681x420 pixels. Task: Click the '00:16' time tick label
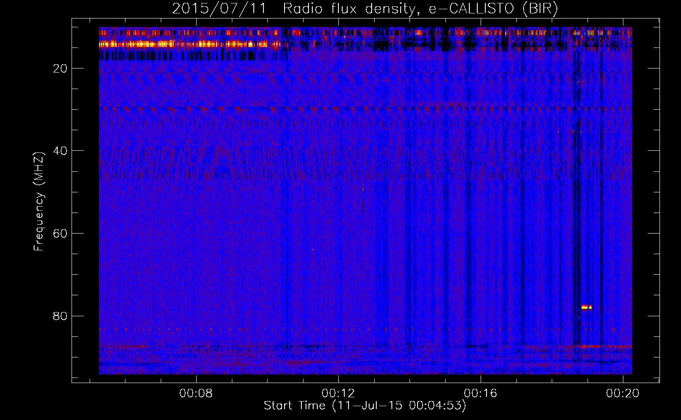[481, 394]
